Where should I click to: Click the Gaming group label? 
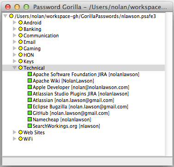coord(32,48)
